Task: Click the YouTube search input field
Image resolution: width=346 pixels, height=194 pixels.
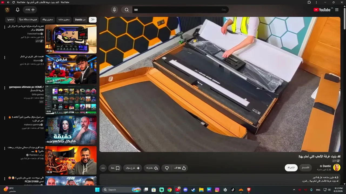Action: click(x=181, y=10)
